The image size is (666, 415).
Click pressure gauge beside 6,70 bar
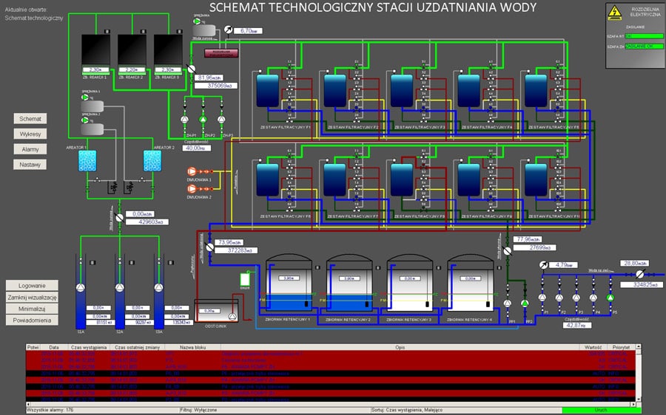point(229,30)
